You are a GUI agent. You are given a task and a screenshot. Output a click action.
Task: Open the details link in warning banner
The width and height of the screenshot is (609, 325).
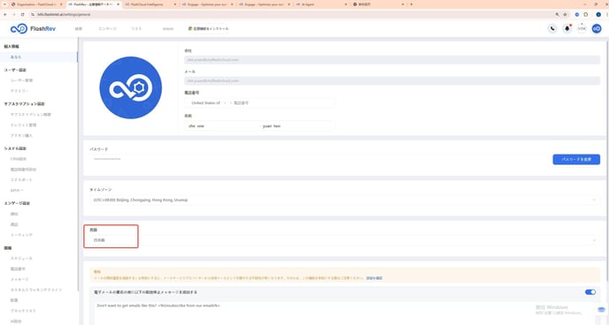(x=374, y=278)
